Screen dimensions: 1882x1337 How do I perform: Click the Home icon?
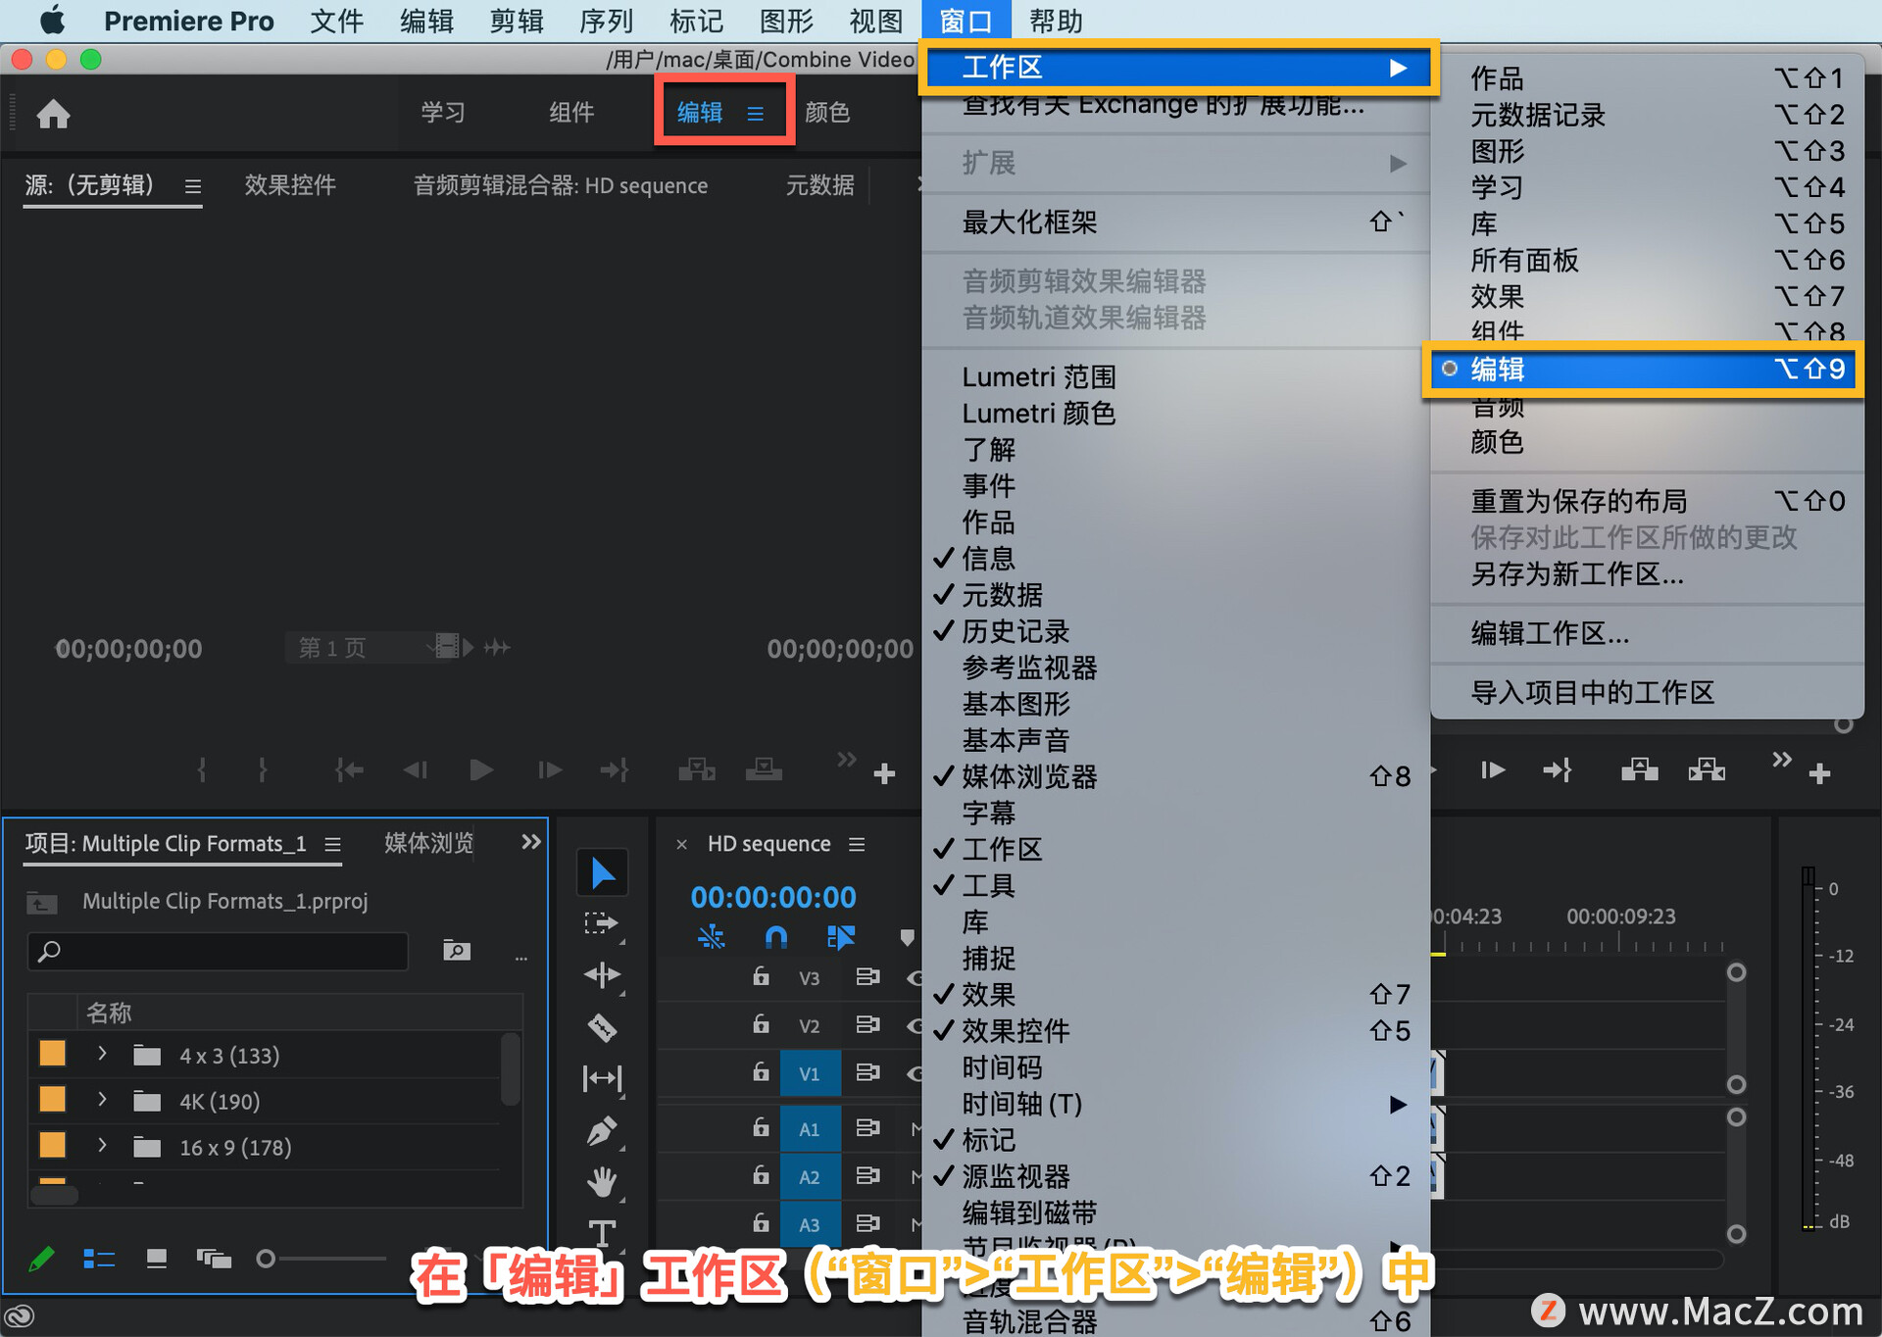click(54, 115)
